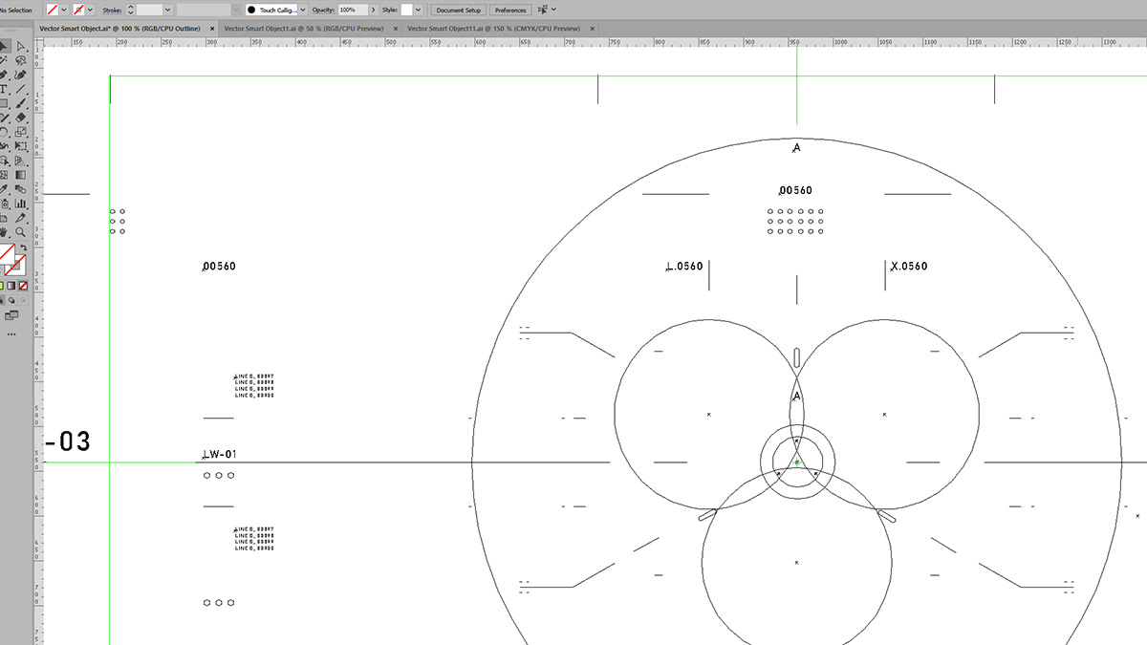Select the Selection (black arrow) tool

(x=5, y=45)
